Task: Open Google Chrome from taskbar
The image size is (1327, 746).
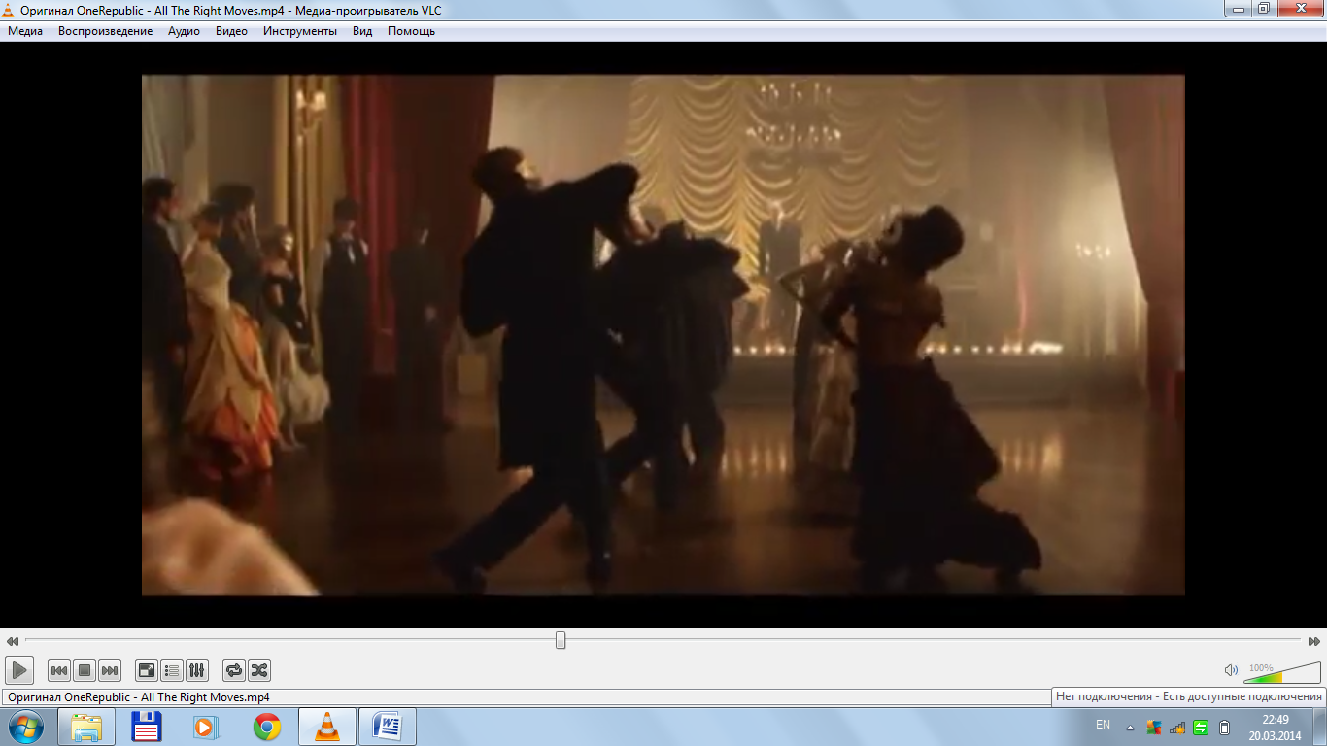Action: pyautogui.click(x=267, y=727)
